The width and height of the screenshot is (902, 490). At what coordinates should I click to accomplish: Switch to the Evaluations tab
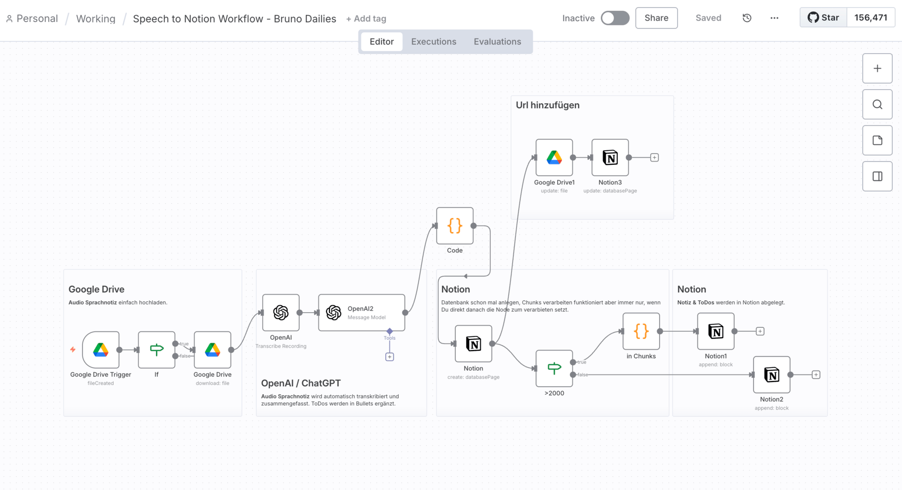498,41
